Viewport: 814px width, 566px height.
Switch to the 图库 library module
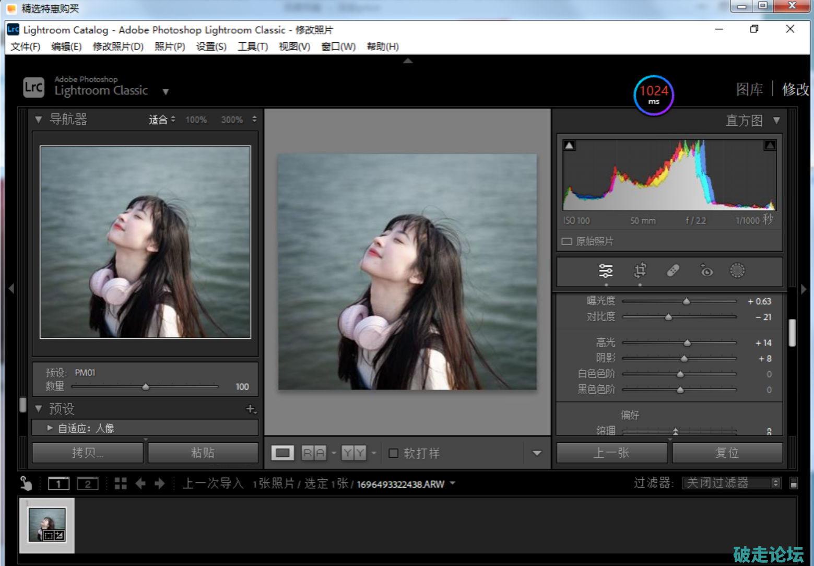coord(749,89)
